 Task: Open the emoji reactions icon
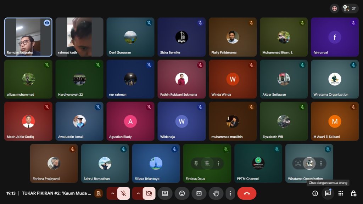point(182,193)
